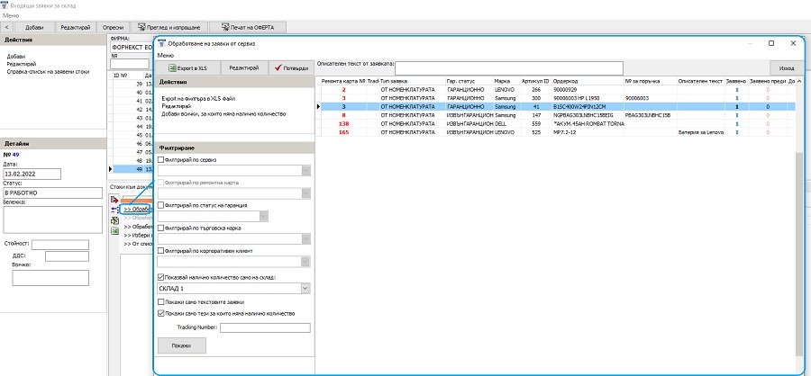Expand the service filter combo box
The height and width of the screenshot is (376, 811).
[305, 170]
